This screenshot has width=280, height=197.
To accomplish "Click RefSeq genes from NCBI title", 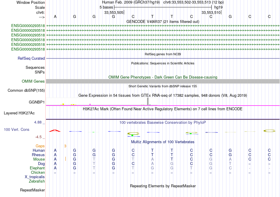I will click(x=163, y=54).
